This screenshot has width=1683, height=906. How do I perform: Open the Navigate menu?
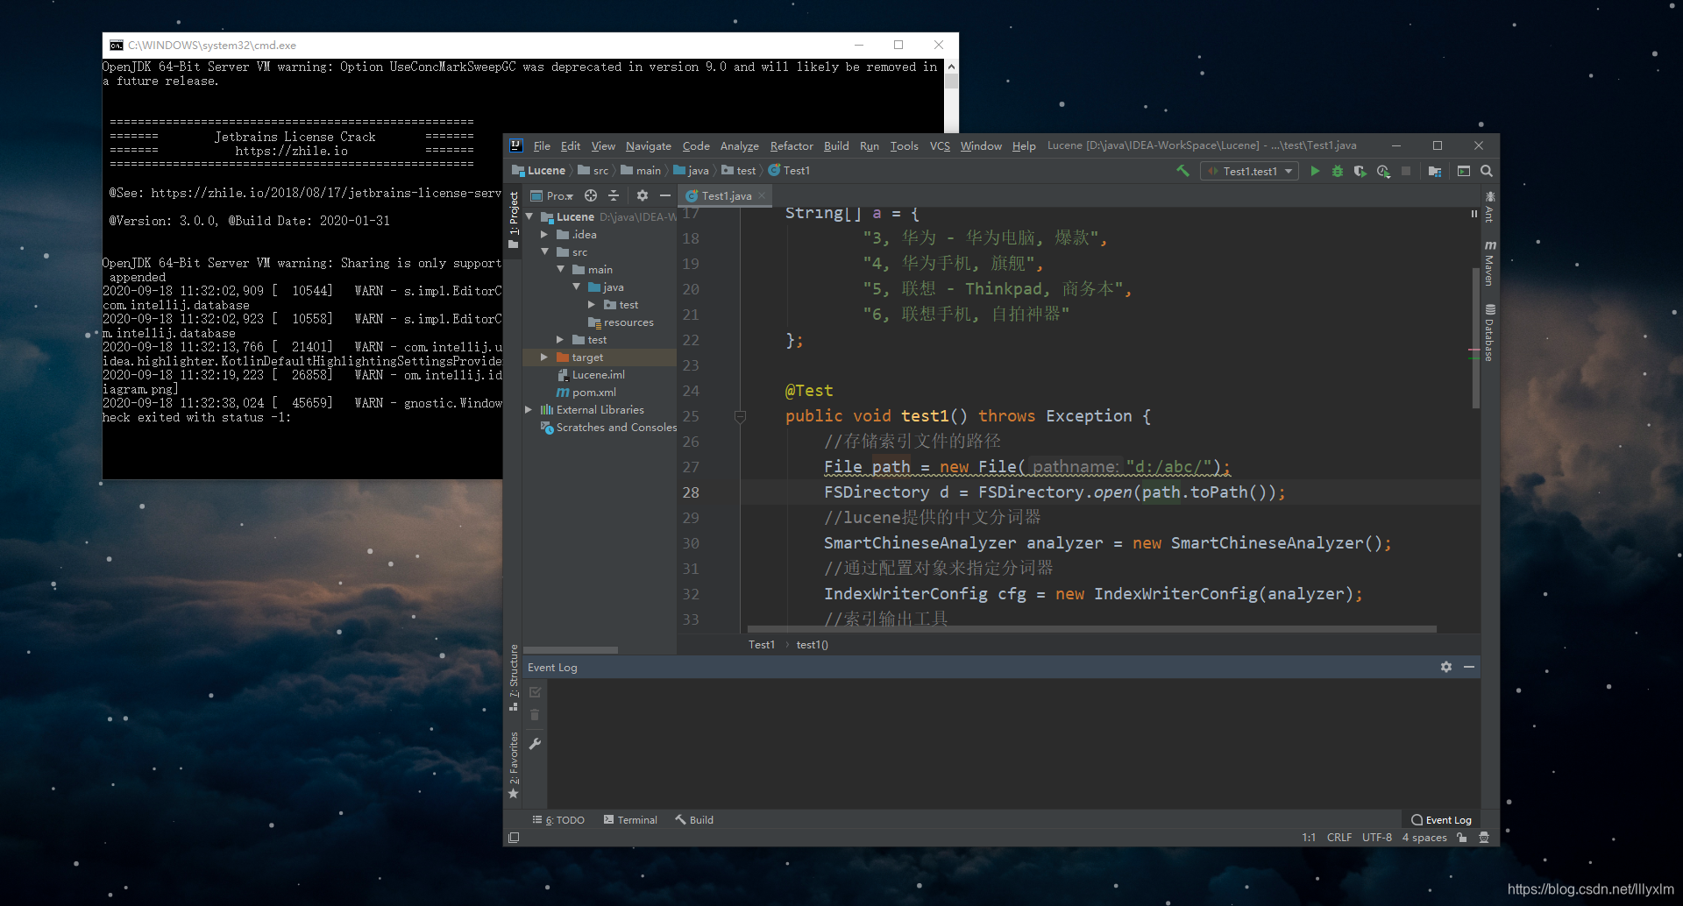648,145
